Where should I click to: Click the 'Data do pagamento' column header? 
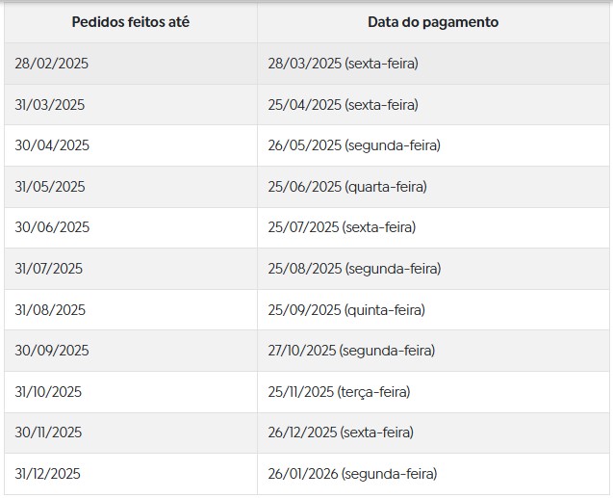click(x=433, y=22)
